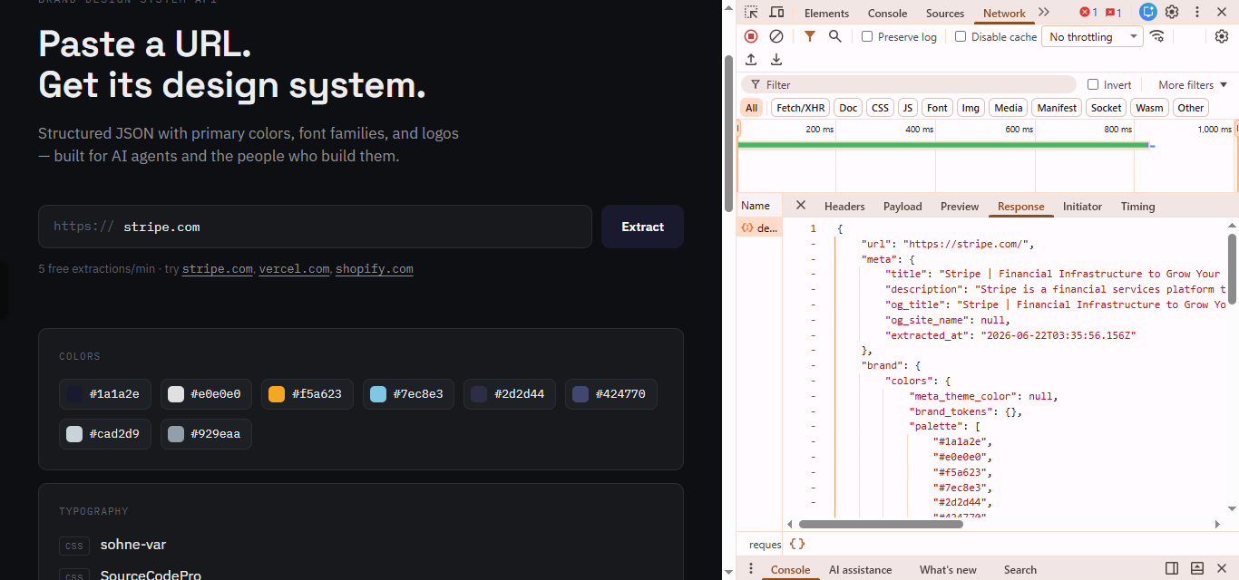Focus the URL input containing stripe.com
This screenshot has height=580, width=1239.
(x=315, y=227)
